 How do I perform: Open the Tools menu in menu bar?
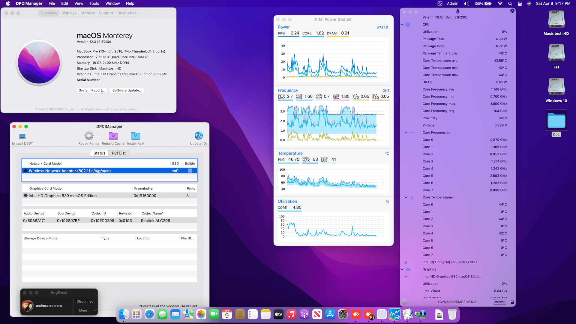pos(94,4)
